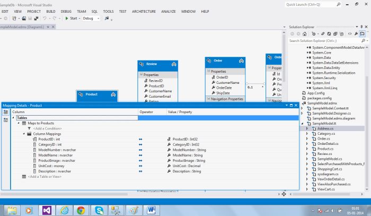371x216 pixels.
Task: Click the <Add a Table or View> link
Action: pos(45,176)
